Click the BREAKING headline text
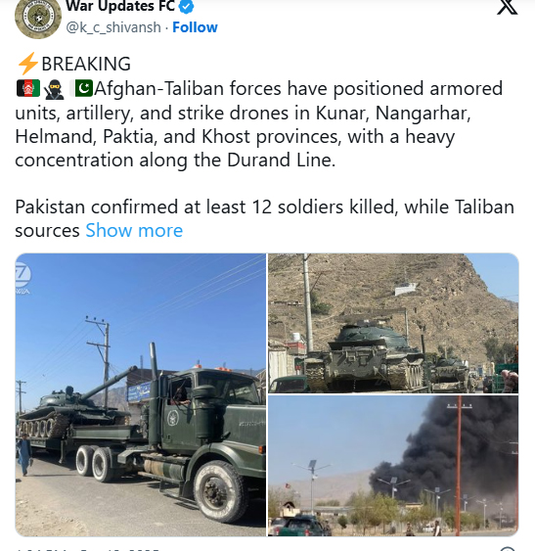 (86, 64)
